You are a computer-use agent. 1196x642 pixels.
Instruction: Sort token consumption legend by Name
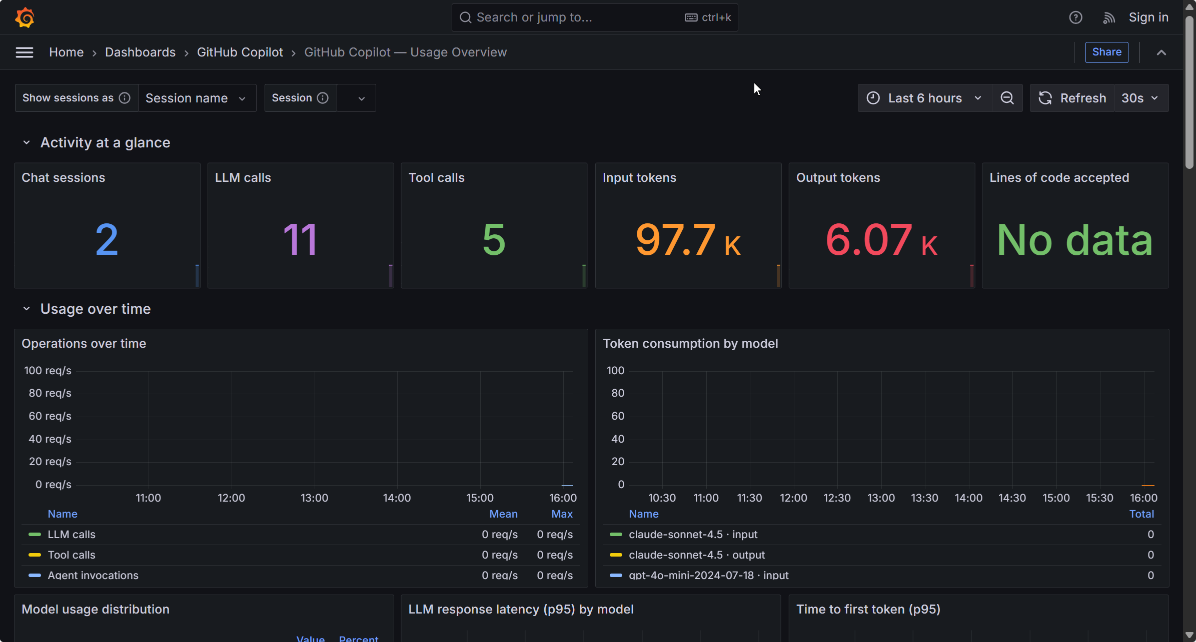[644, 514]
